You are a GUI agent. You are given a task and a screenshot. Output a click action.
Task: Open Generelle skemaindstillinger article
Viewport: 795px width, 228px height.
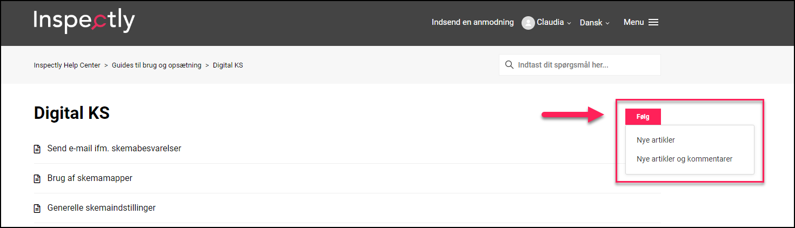(102, 207)
